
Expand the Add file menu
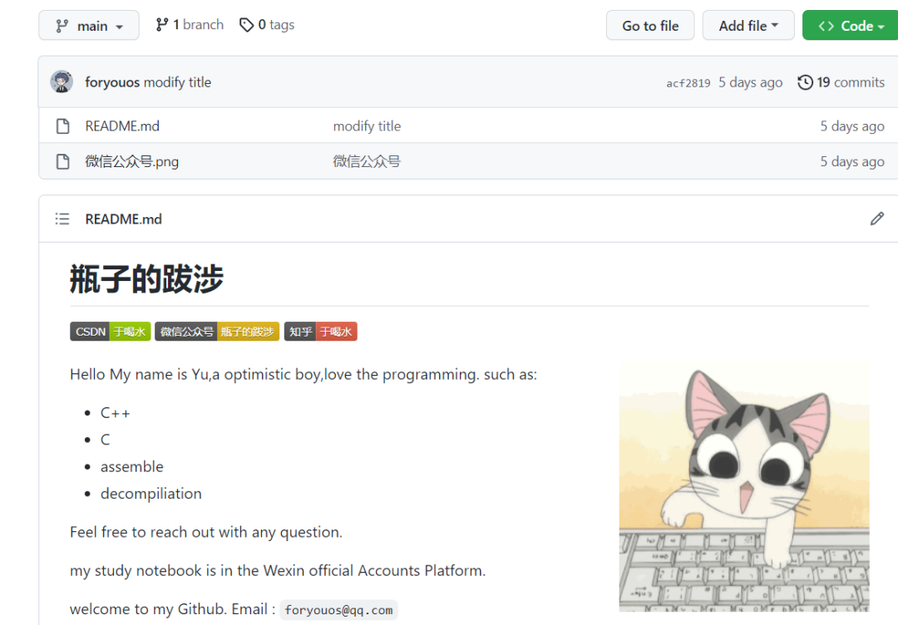click(x=748, y=25)
